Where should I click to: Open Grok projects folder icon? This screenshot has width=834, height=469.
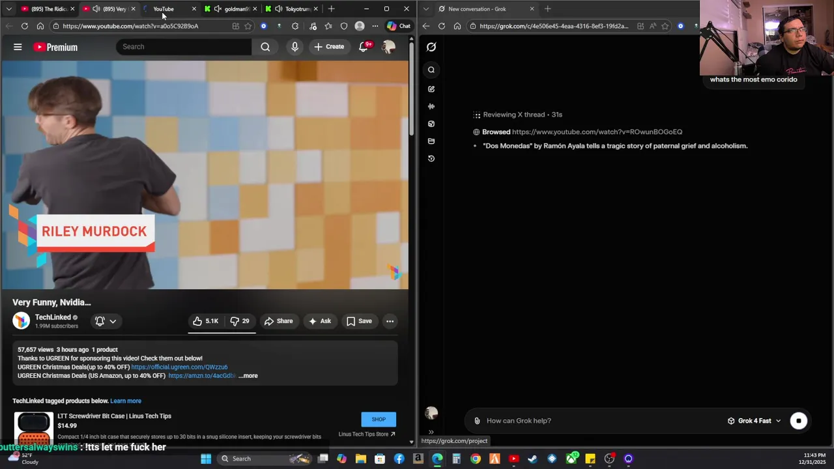431,141
